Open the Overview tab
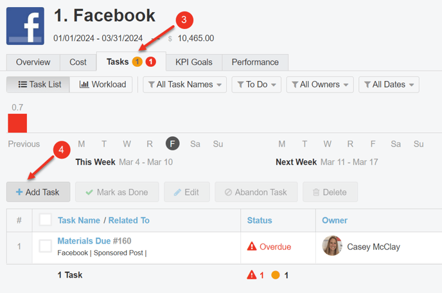Viewport: 442px width, 293px height. (33, 62)
